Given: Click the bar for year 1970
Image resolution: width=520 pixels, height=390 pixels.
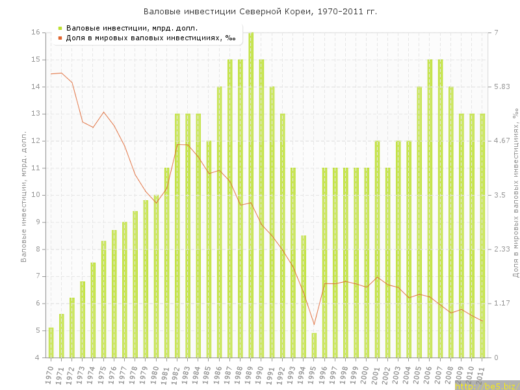Looking at the screenshot, I should [51, 343].
